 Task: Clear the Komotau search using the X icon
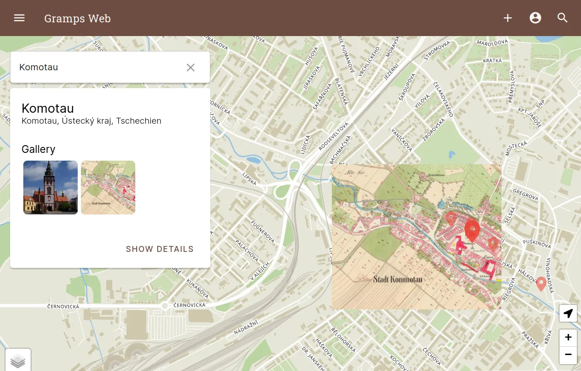tap(191, 67)
